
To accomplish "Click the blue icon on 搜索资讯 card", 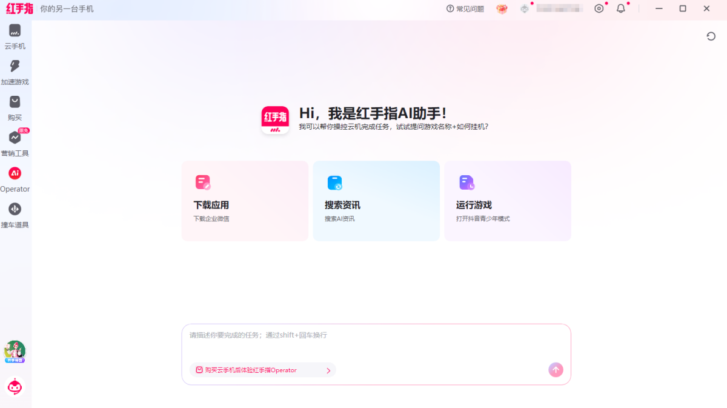I will click(x=334, y=182).
